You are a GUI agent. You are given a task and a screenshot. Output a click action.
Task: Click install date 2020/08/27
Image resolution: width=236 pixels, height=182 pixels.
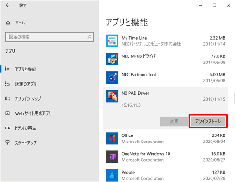tap(214, 160)
